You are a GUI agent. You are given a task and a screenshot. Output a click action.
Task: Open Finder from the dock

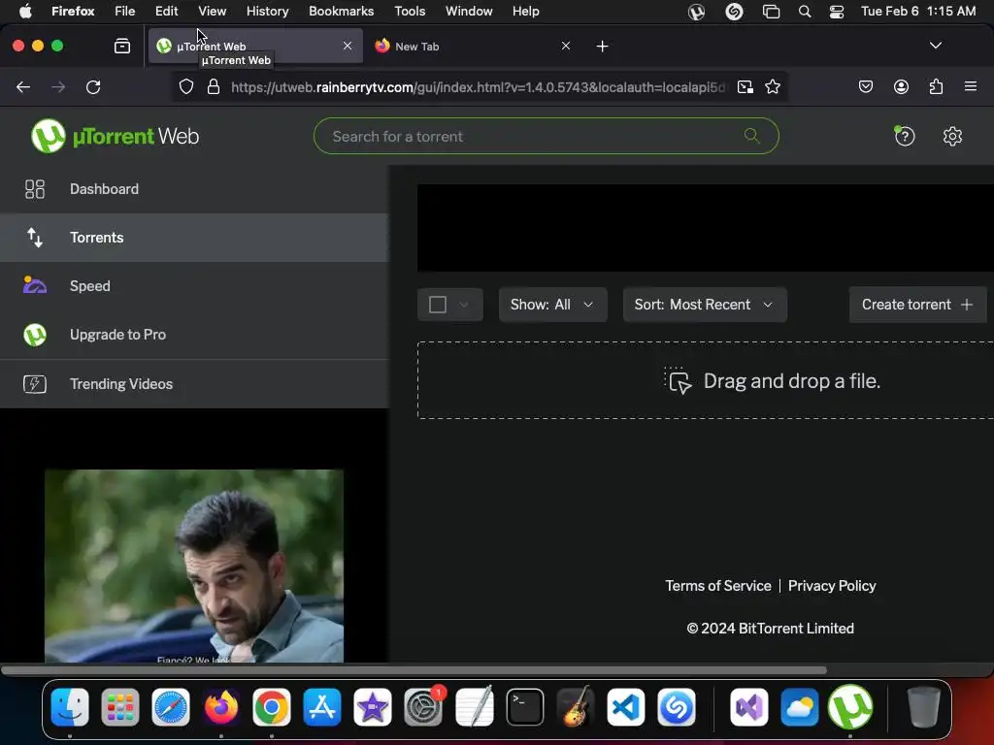70,707
